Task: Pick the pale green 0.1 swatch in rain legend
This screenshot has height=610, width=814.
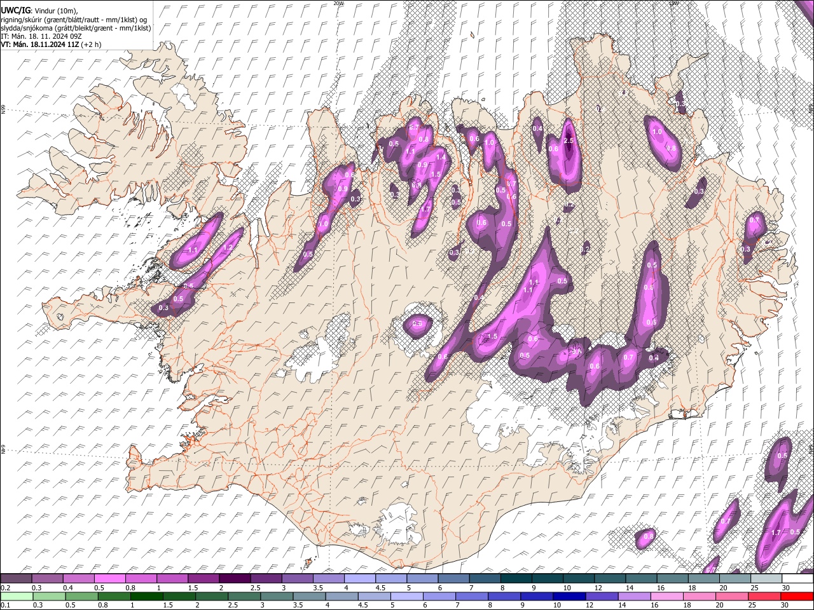Action: click(x=17, y=597)
